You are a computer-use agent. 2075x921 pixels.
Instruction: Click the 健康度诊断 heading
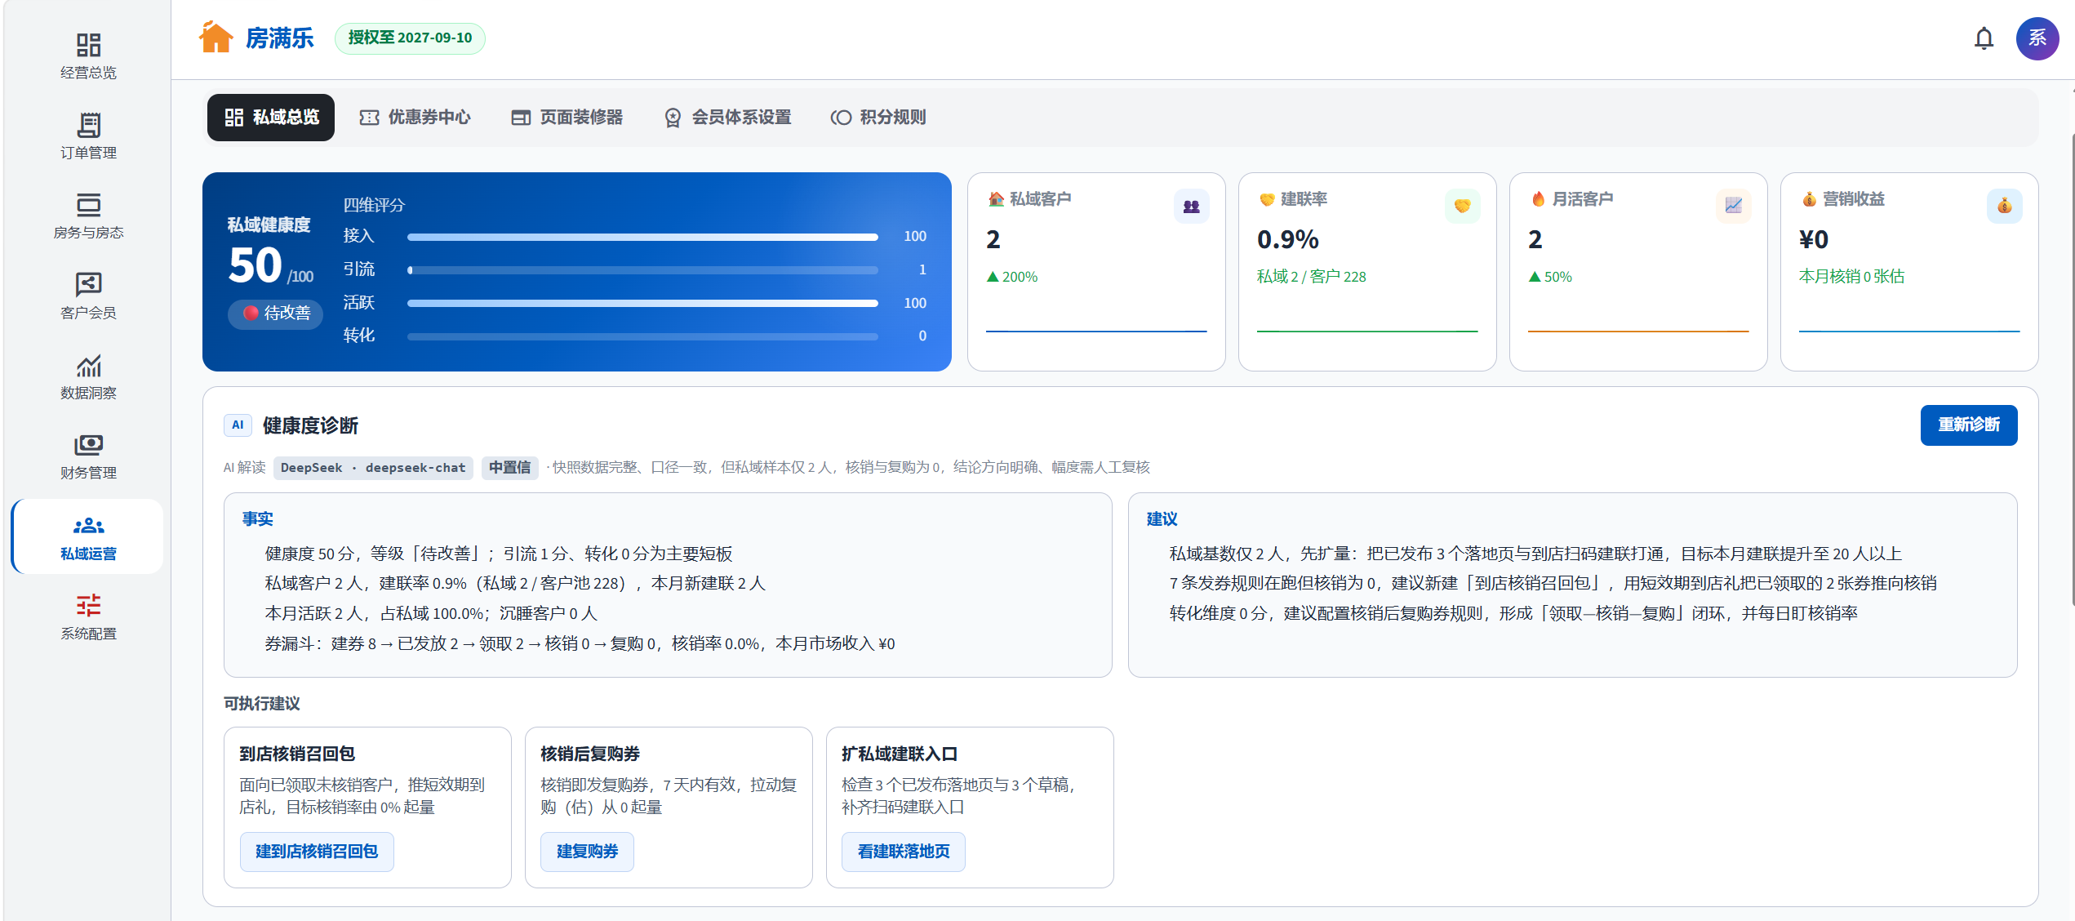point(310,425)
